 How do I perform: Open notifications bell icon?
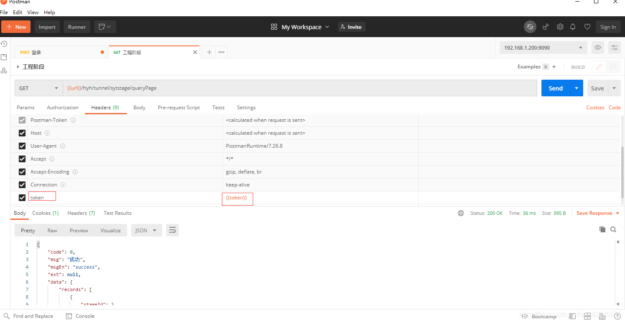click(573, 27)
